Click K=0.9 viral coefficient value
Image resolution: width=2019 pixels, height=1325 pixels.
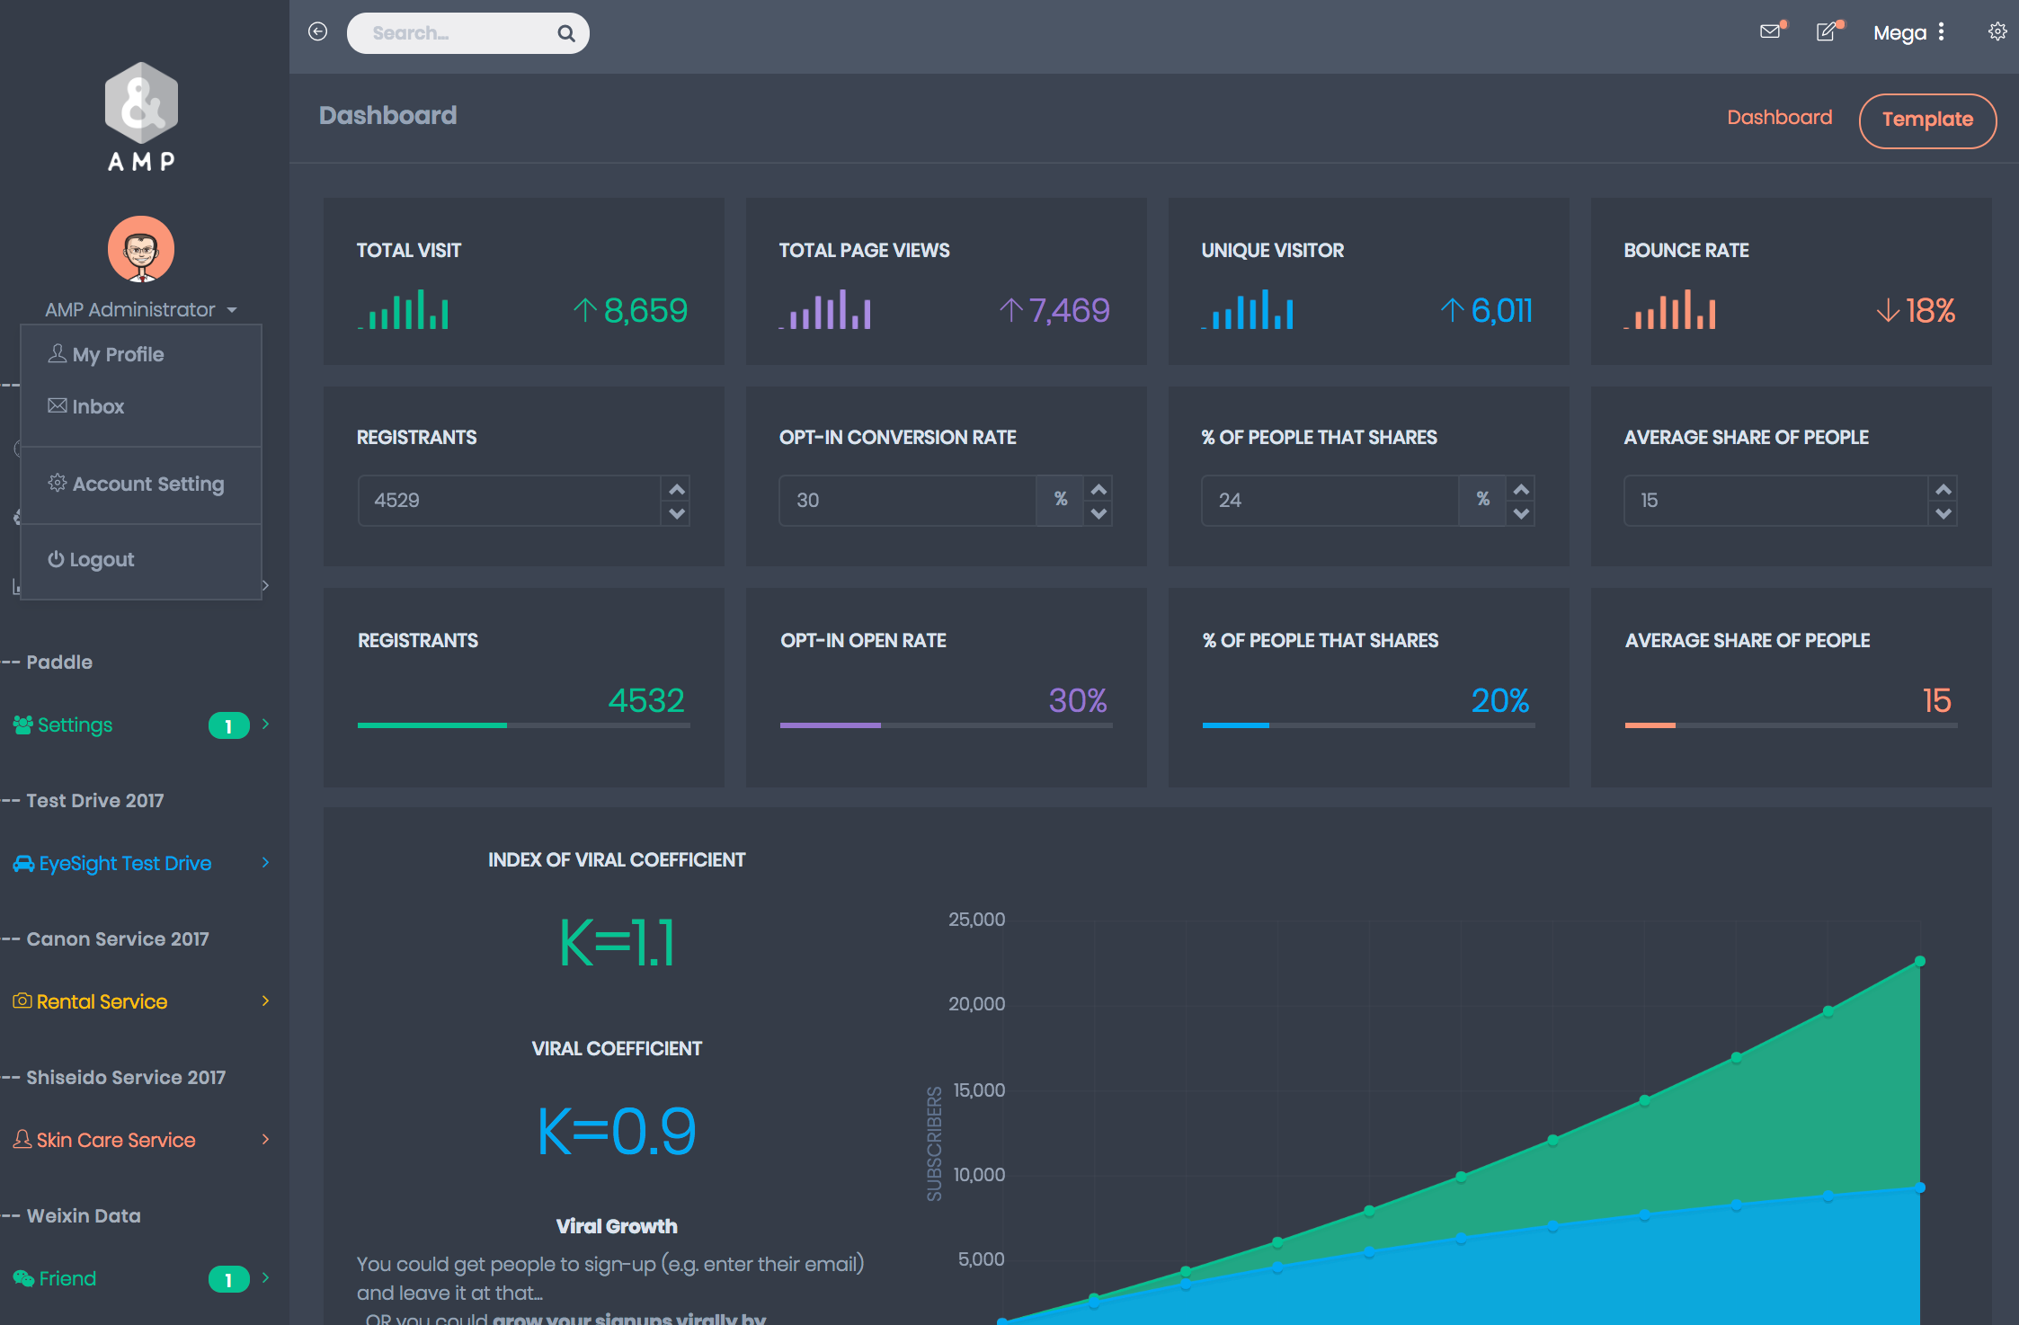click(617, 1131)
